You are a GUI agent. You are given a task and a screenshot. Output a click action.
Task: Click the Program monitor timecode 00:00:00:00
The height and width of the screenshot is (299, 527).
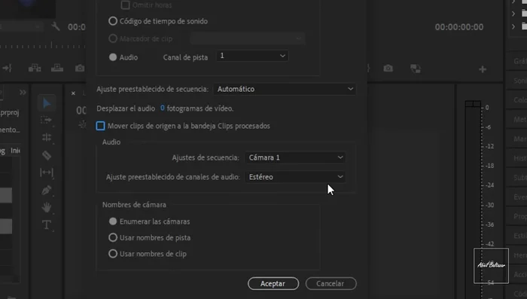pos(459,27)
